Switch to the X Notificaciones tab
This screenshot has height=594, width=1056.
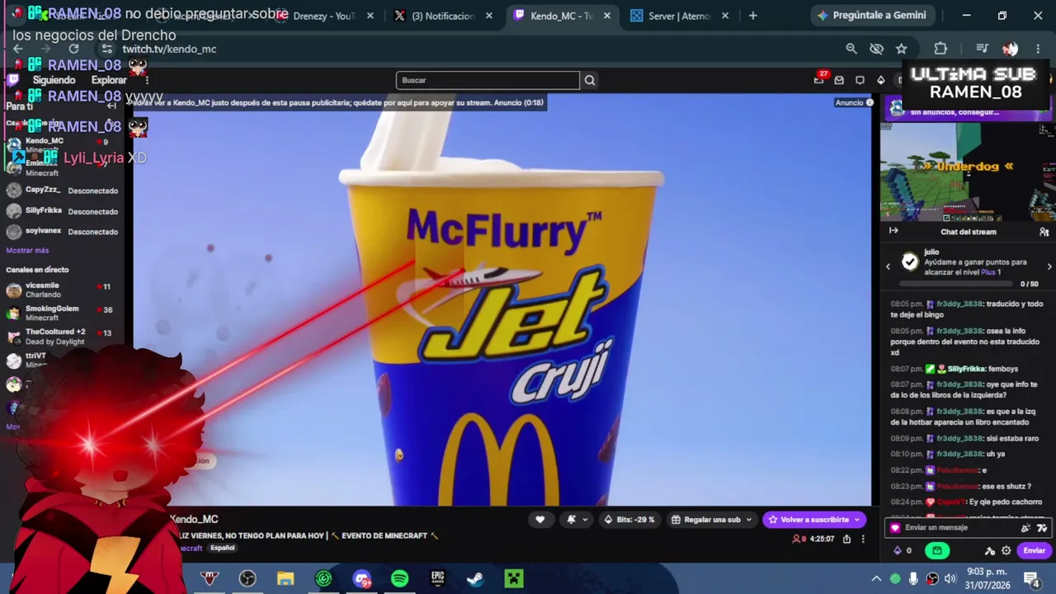(x=445, y=16)
